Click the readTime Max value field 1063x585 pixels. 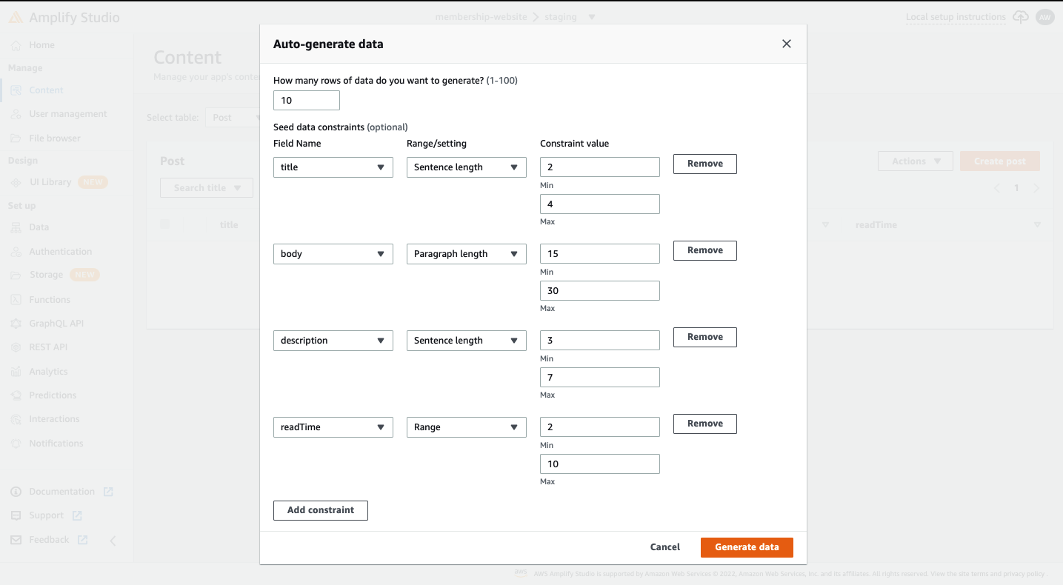coord(600,464)
